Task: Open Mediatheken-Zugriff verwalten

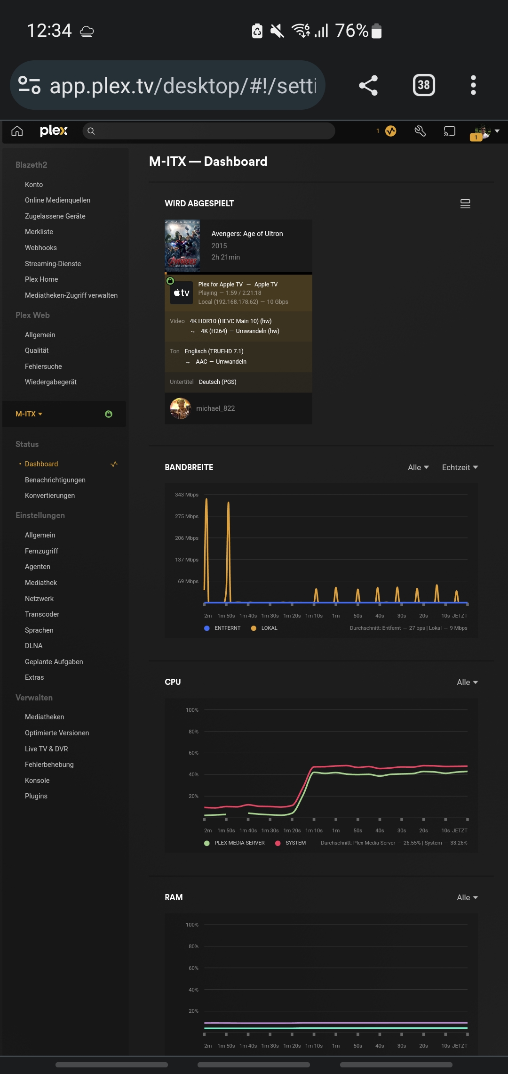Action: [x=71, y=295]
